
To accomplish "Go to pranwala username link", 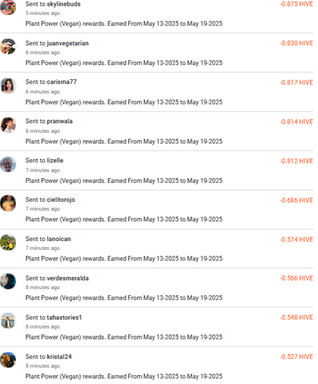I will (x=59, y=121).
